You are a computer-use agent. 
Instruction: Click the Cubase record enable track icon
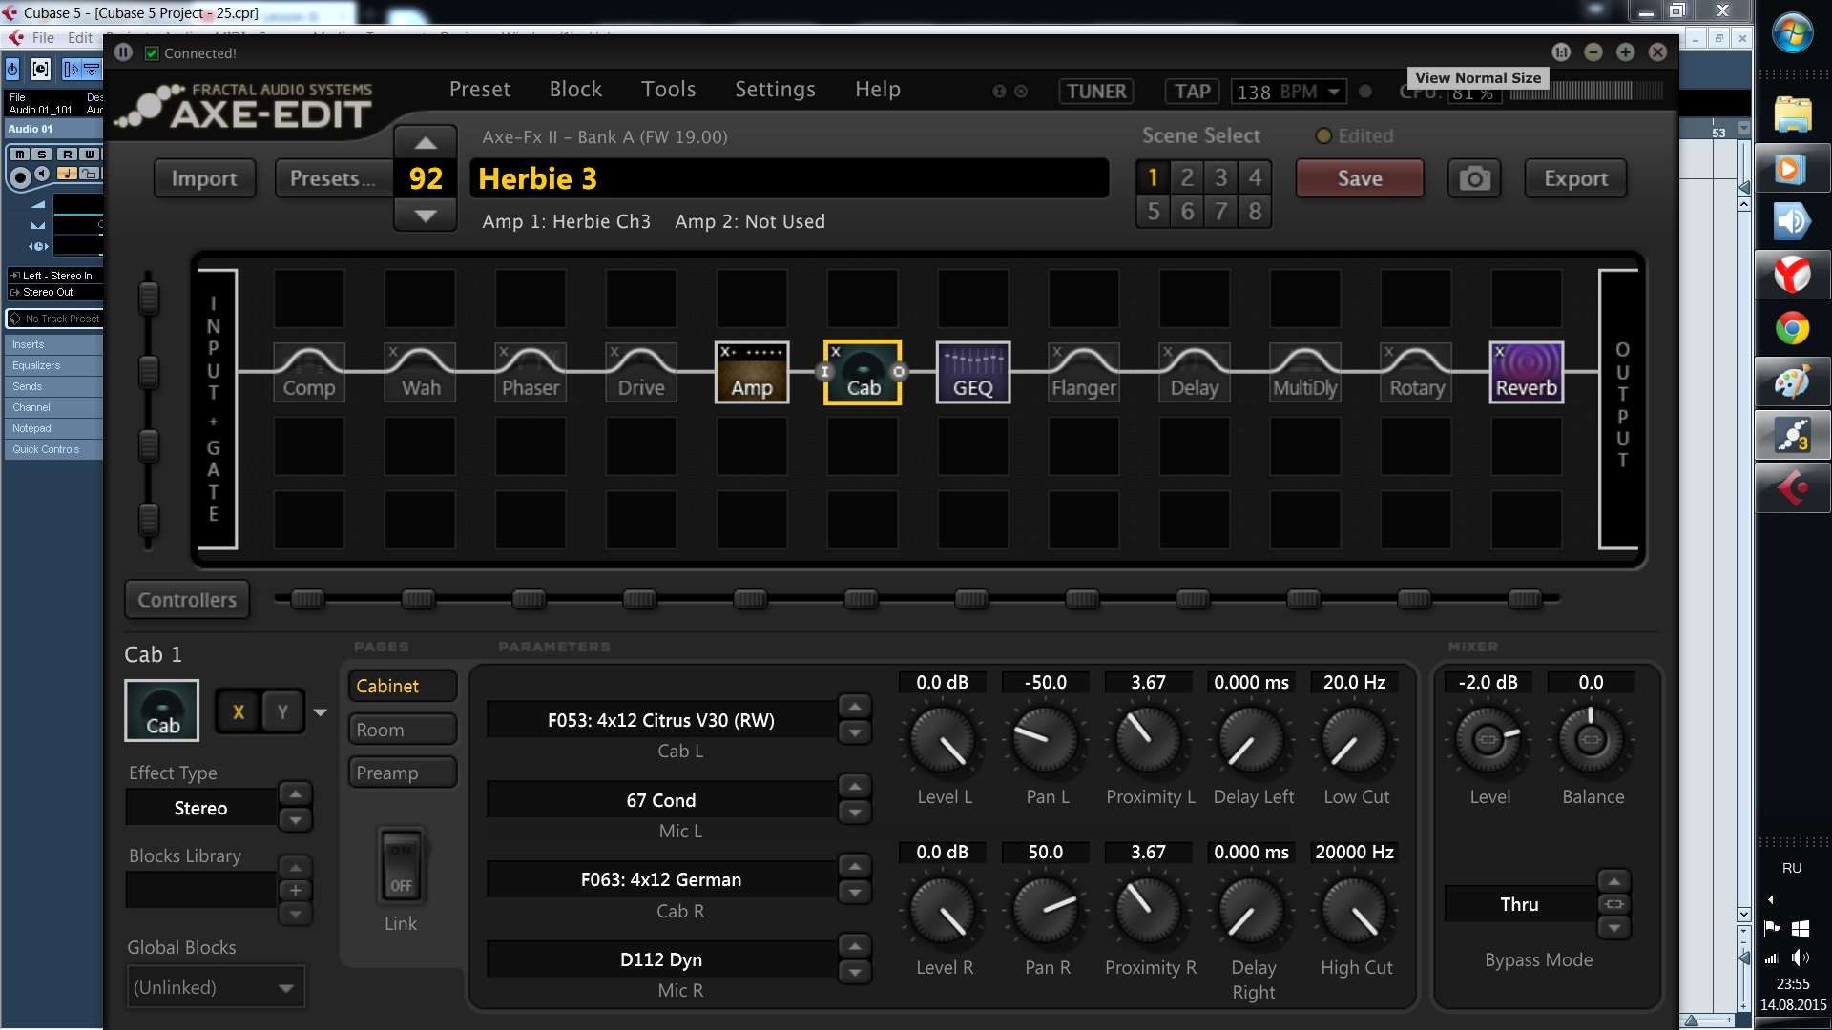point(19,175)
